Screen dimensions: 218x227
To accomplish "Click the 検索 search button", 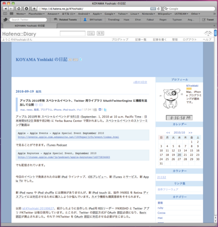I will pos(100,33).
